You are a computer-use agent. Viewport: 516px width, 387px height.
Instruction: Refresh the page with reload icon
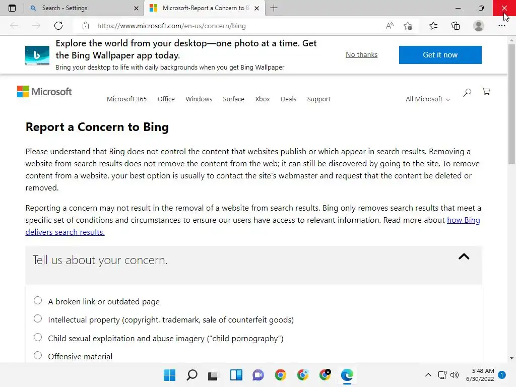(x=58, y=26)
